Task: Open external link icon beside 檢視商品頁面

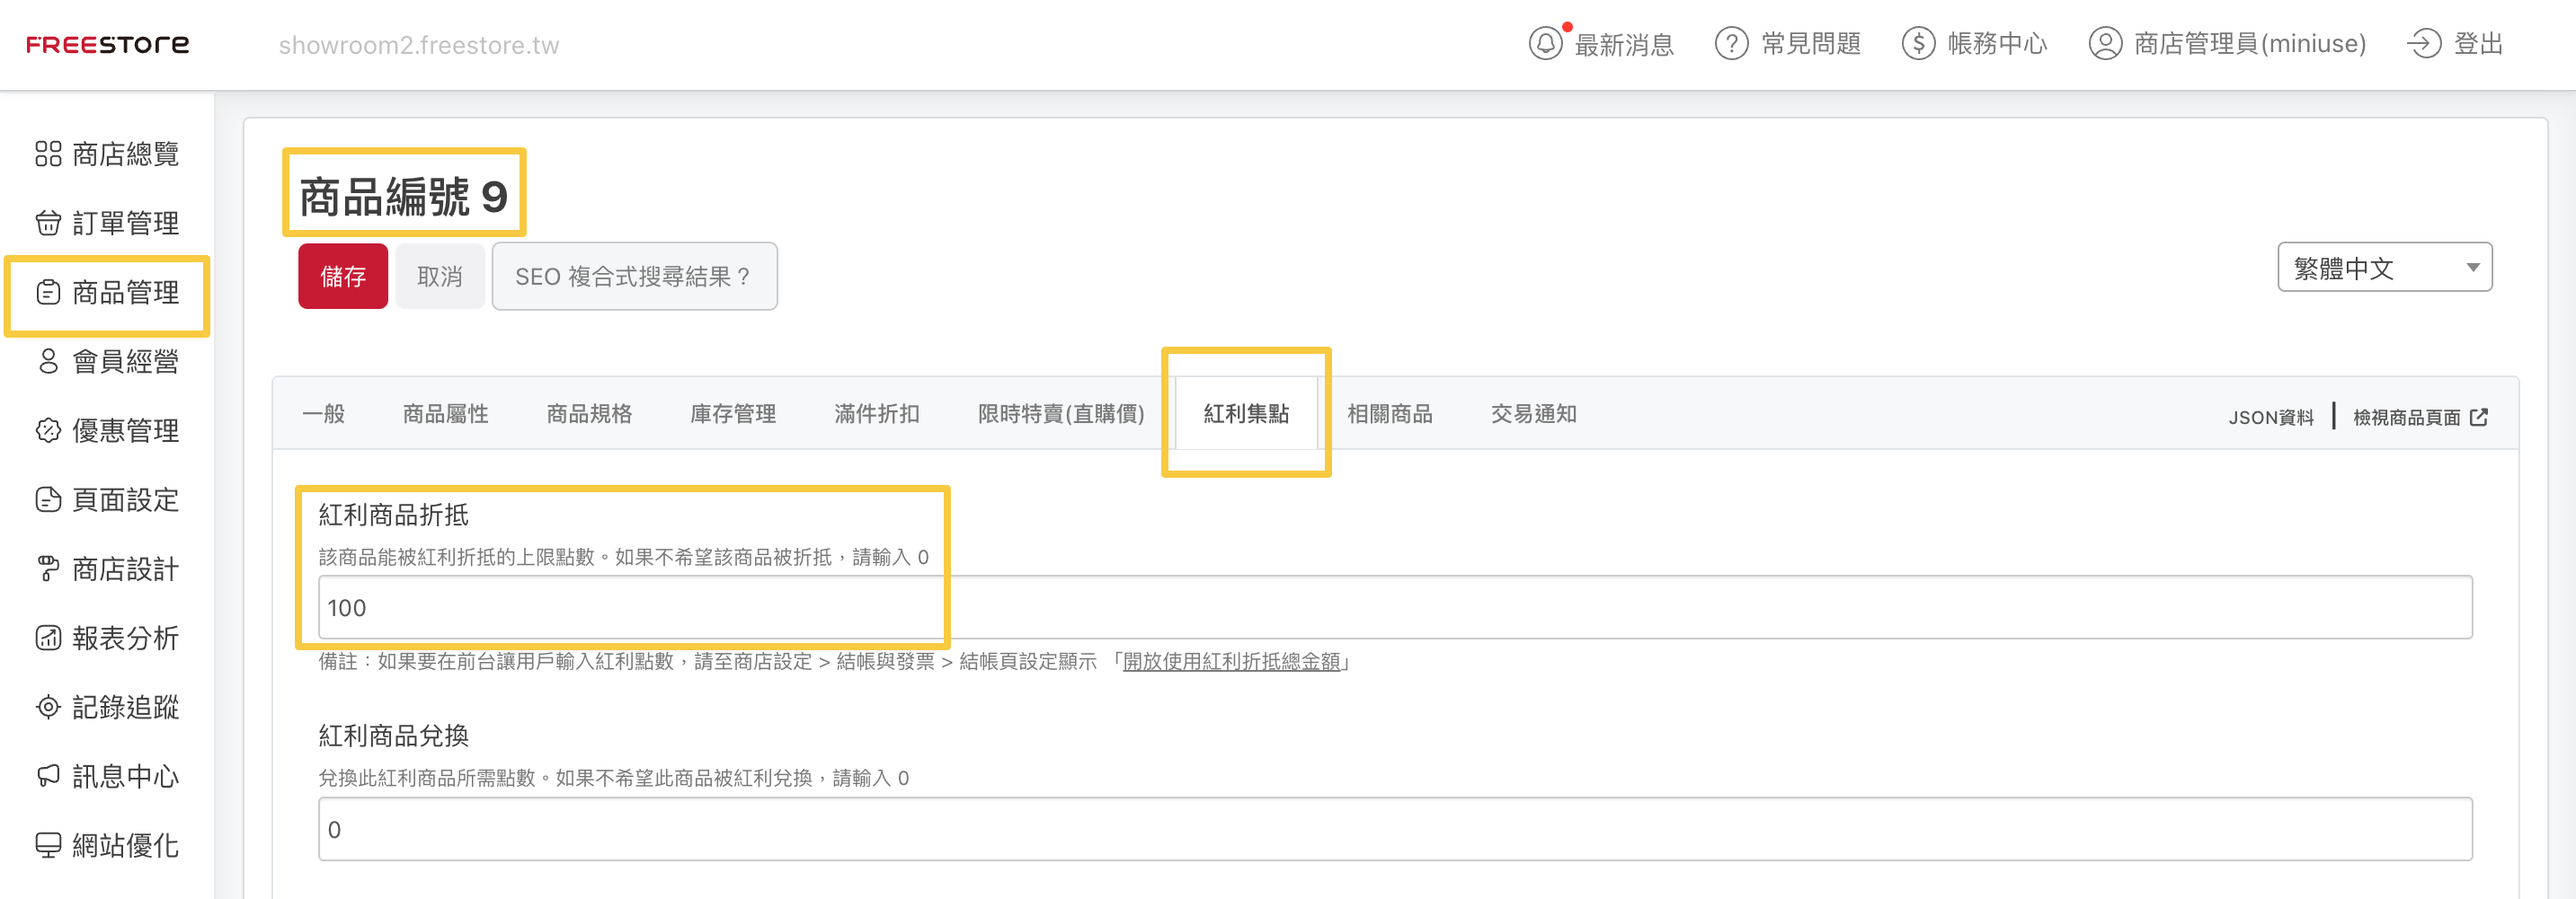Action: (2478, 418)
